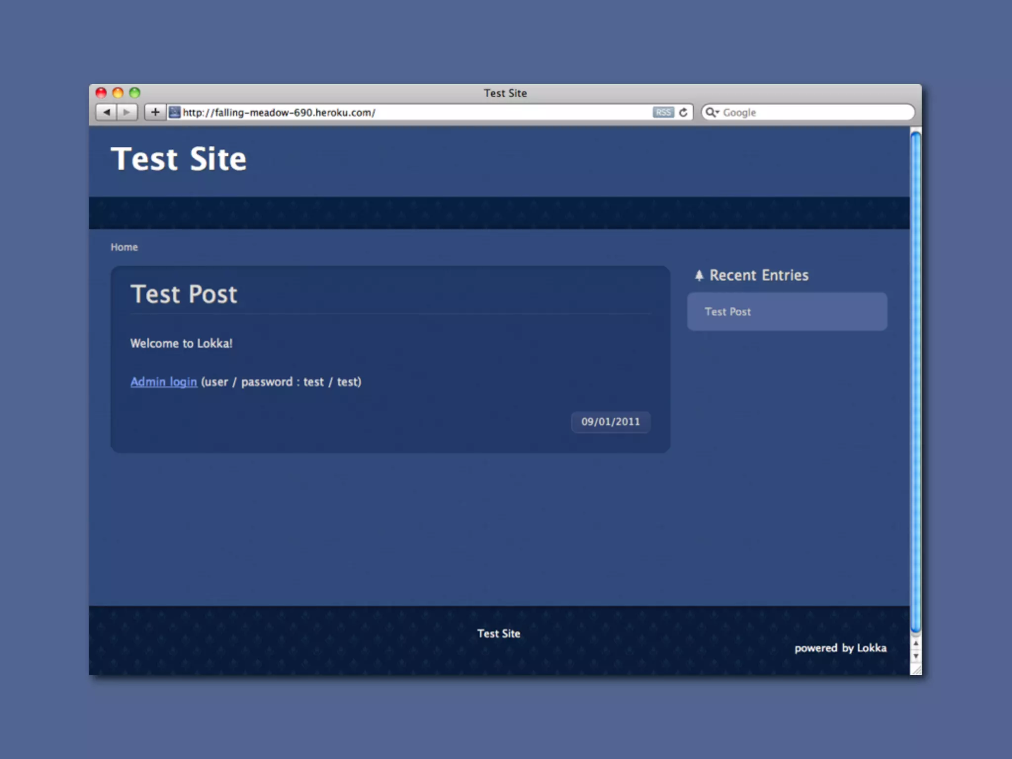1012x759 pixels.
Task: Click the Test Site header title
Action: (x=178, y=159)
